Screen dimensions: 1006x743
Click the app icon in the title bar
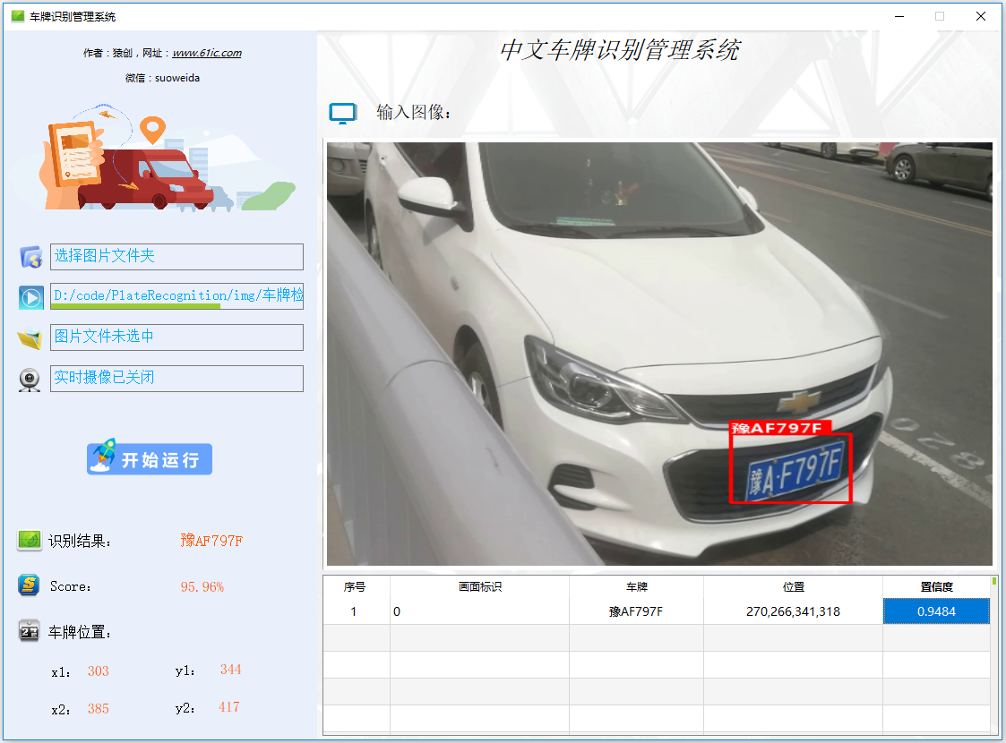tap(17, 16)
